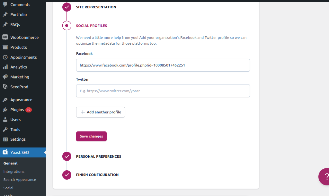The image size is (329, 196).
Task: Expand the Finish Configuration step
Action: tap(97, 175)
